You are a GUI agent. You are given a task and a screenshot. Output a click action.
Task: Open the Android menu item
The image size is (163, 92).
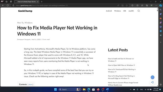pyautogui.click(x=109, y=11)
